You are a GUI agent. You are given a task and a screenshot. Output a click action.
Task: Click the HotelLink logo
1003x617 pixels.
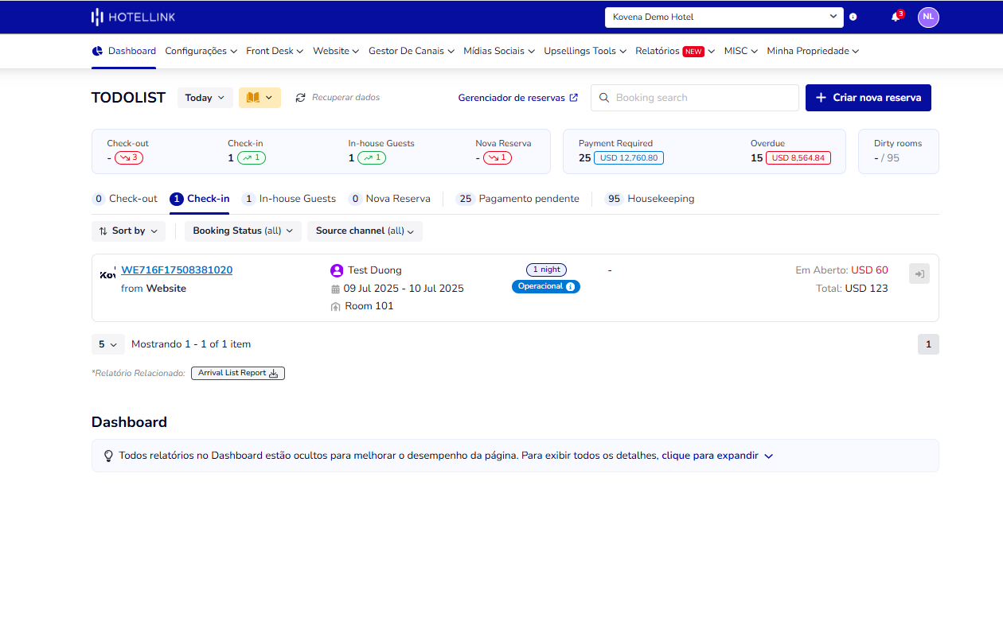(133, 17)
